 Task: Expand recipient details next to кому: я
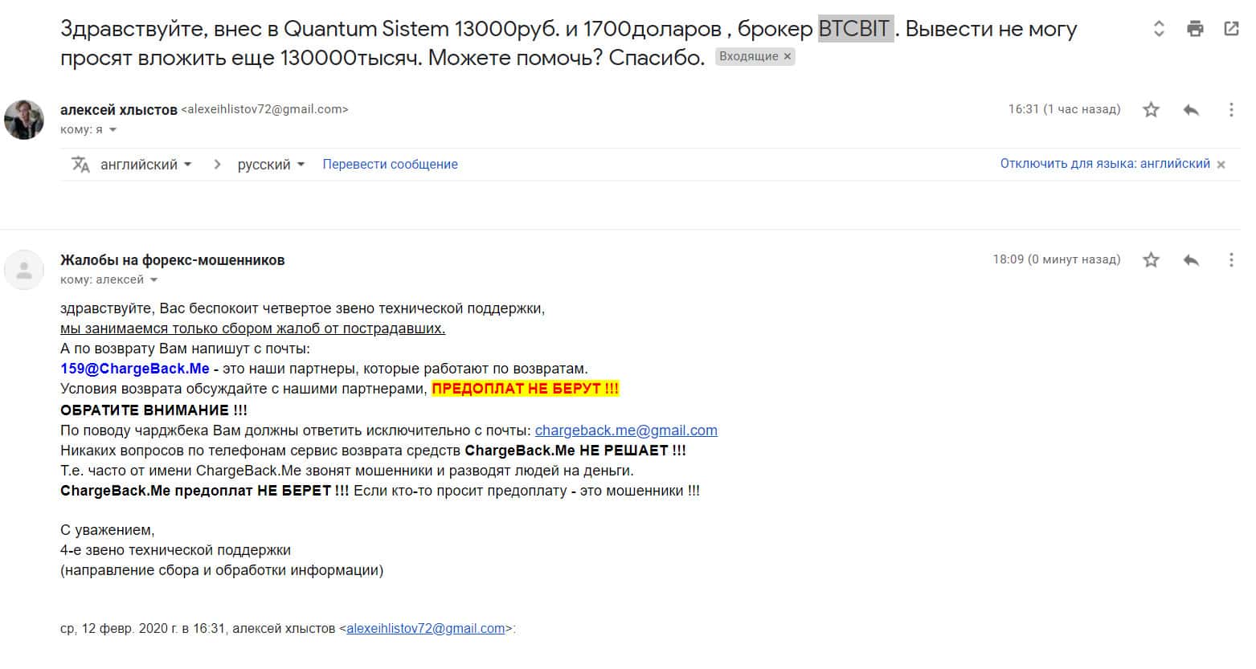(113, 130)
